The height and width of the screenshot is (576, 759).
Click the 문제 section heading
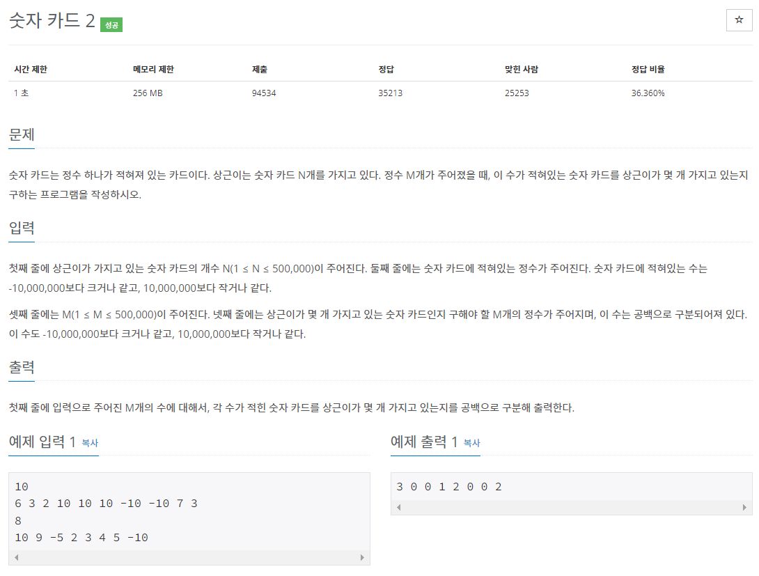pyautogui.click(x=22, y=134)
